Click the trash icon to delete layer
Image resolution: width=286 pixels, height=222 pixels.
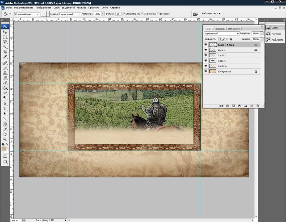coord(258,106)
